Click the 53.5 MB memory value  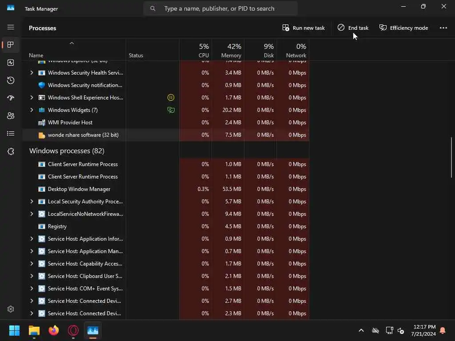point(232,189)
